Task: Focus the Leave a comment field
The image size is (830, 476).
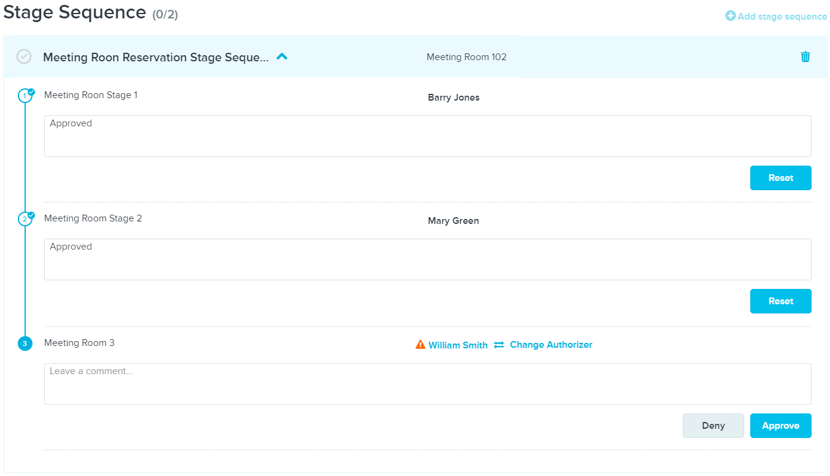Action: click(428, 384)
